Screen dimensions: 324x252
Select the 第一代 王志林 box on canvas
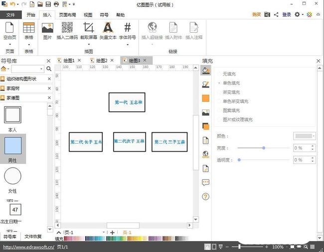(x=127, y=102)
